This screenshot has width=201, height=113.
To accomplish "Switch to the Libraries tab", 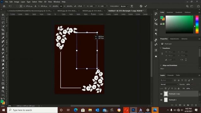I will point(184,39).
